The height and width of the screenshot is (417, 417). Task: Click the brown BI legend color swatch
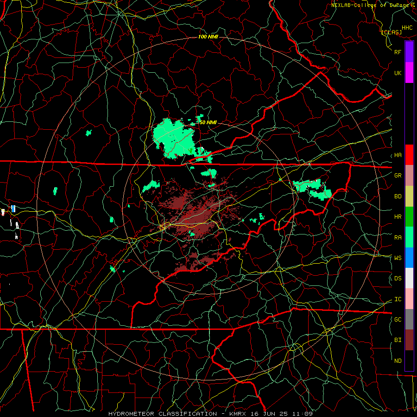409,340
